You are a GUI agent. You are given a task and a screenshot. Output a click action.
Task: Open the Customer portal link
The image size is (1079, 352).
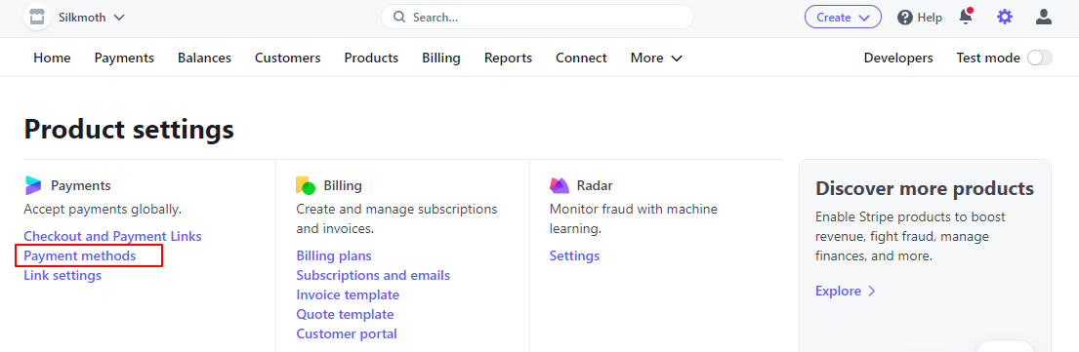click(x=347, y=334)
